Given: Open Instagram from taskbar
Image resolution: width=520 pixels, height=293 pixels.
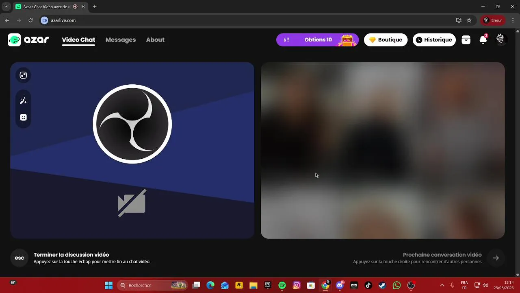Looking at the screenshot, I should click(x=297, y=285).
